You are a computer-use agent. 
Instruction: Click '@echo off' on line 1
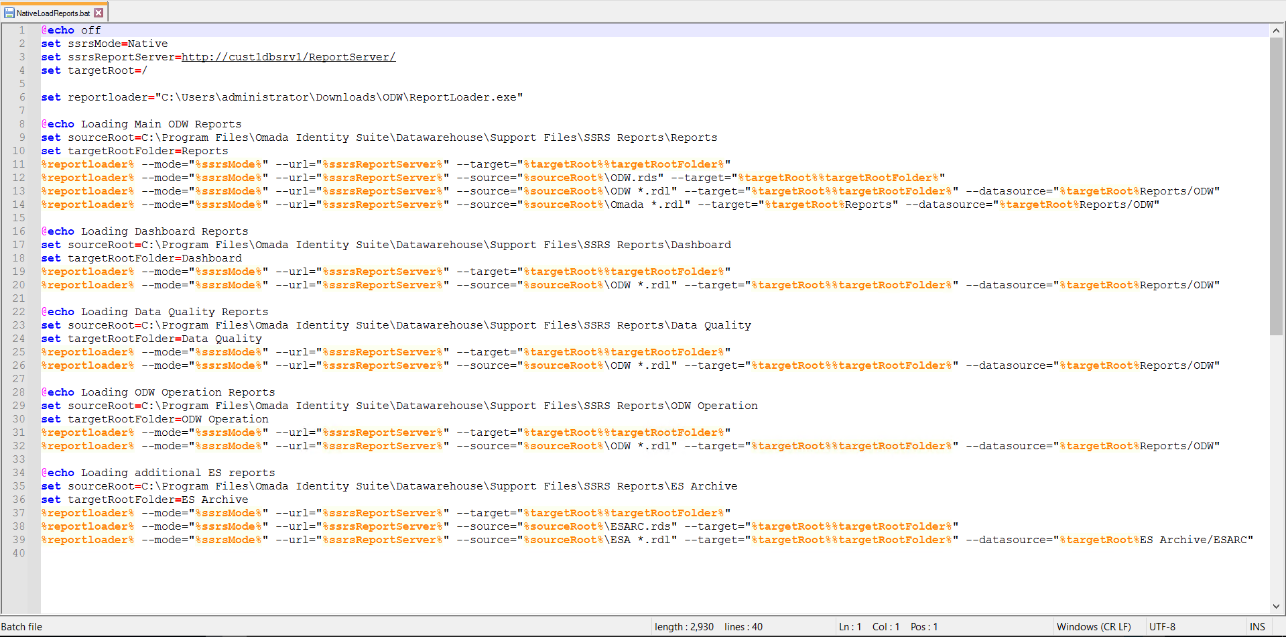tap(71, 30)
